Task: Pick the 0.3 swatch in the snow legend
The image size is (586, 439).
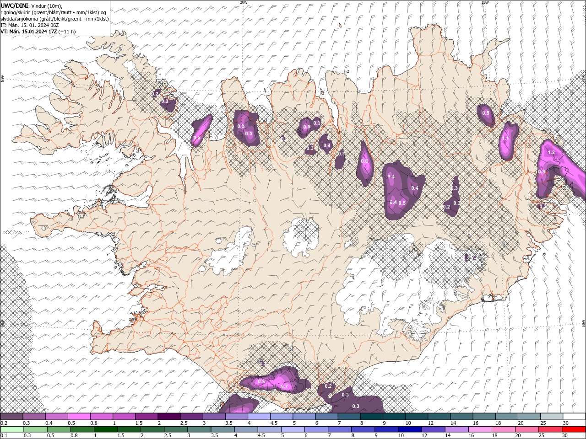Action: coord(34,417)
